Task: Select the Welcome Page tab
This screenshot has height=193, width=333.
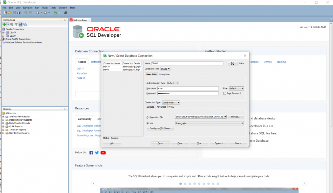Action: 80,20
